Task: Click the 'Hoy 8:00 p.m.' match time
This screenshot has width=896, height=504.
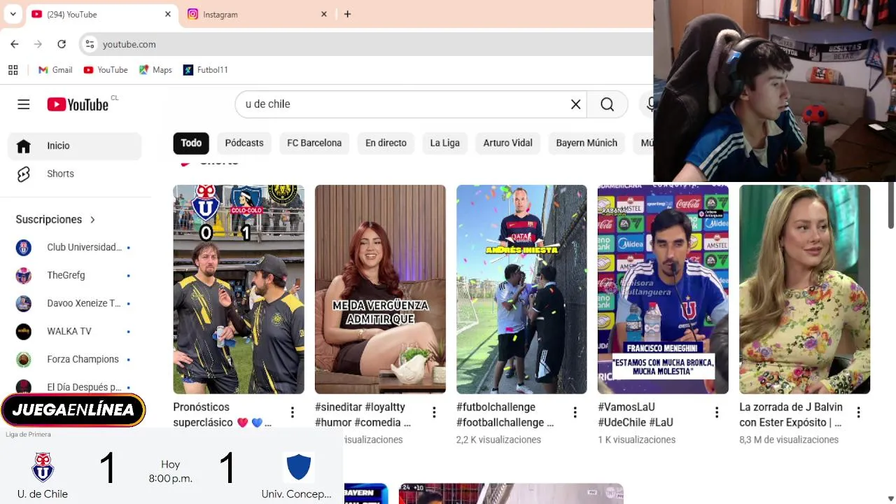Action: [x=170, y=471]
